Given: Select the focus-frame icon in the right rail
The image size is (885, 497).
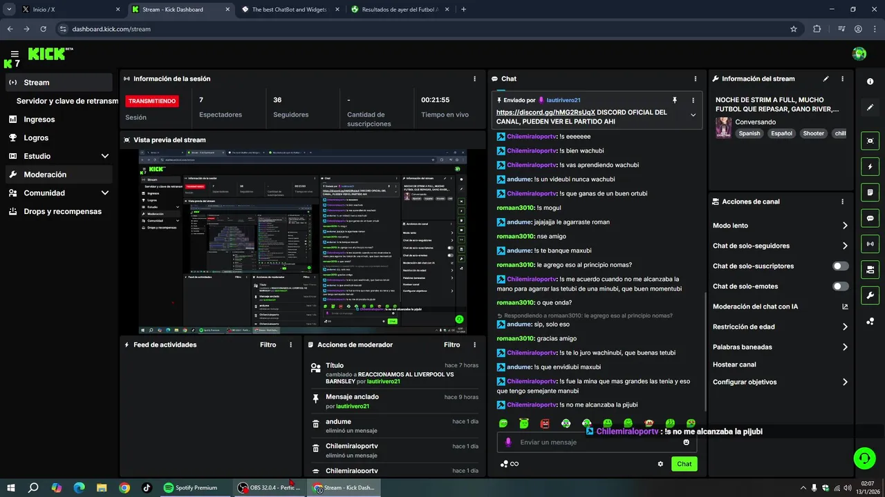Looking at the screenshot, I should (870, 141).
